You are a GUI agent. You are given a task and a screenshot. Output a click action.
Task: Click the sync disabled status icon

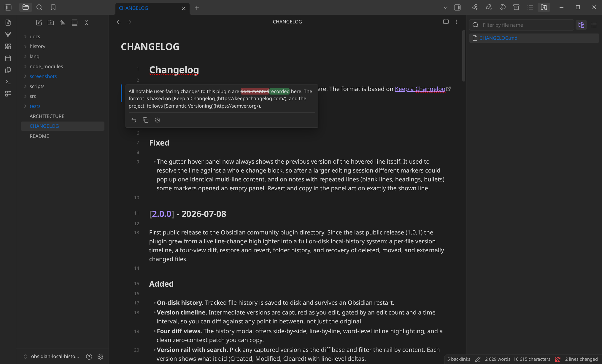pos(558,359)
